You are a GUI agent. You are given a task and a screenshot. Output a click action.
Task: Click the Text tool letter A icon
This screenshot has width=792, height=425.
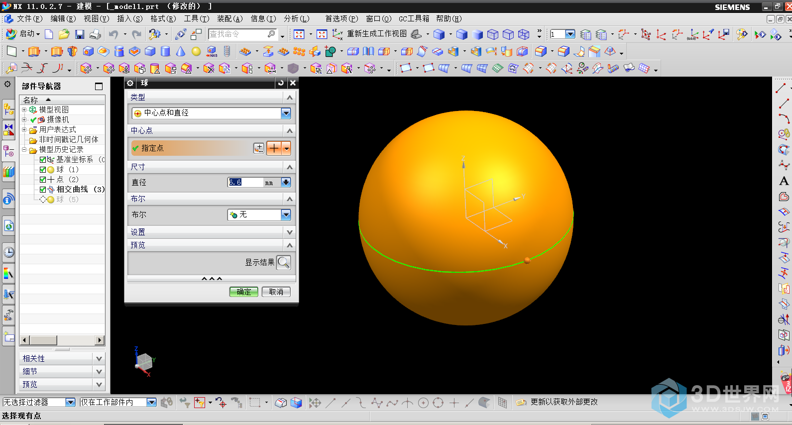tap(784, 181)
